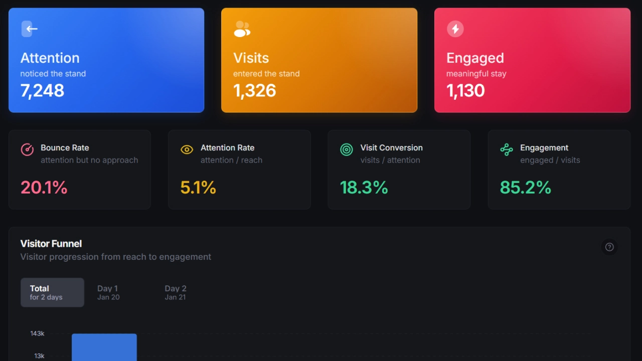The image size is (642, 361).
Task: Click the nodes icon beside Engagement
Action: [x=507, y=149]
